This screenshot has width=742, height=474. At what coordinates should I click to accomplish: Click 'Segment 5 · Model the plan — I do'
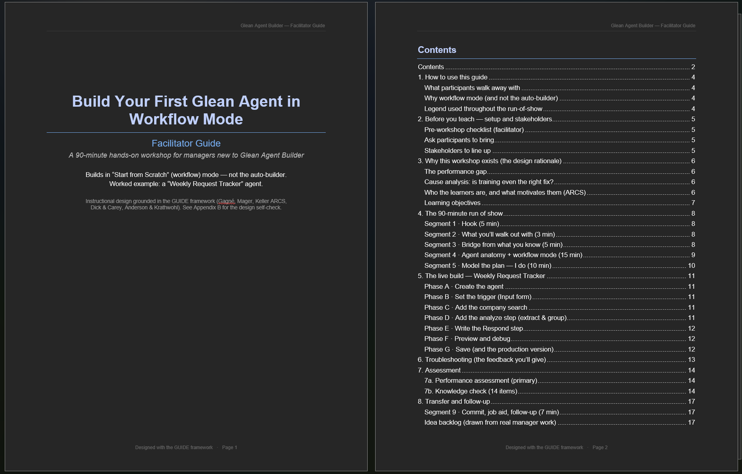click(x=559, y=266)
